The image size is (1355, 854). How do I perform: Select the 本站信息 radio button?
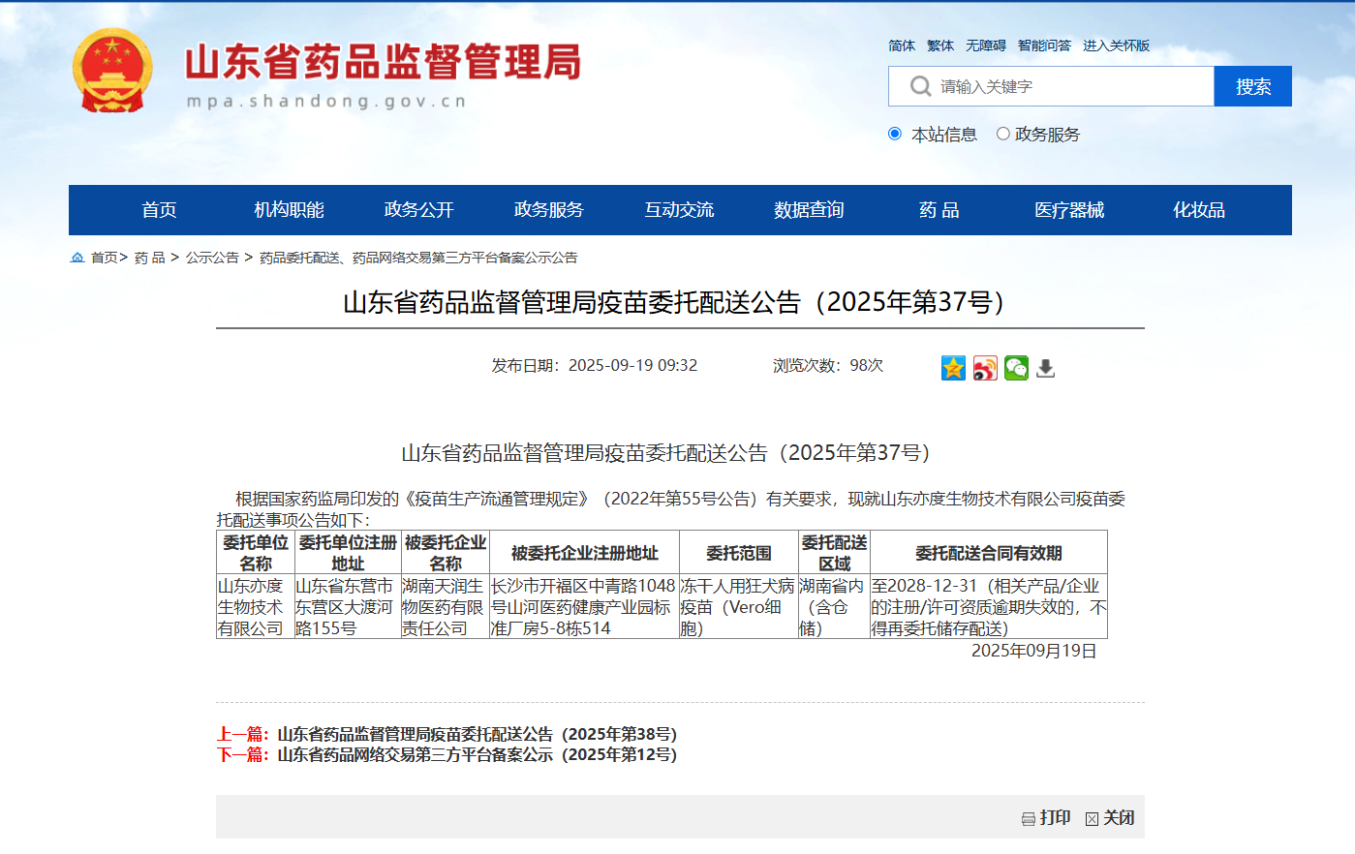[895, 134]
